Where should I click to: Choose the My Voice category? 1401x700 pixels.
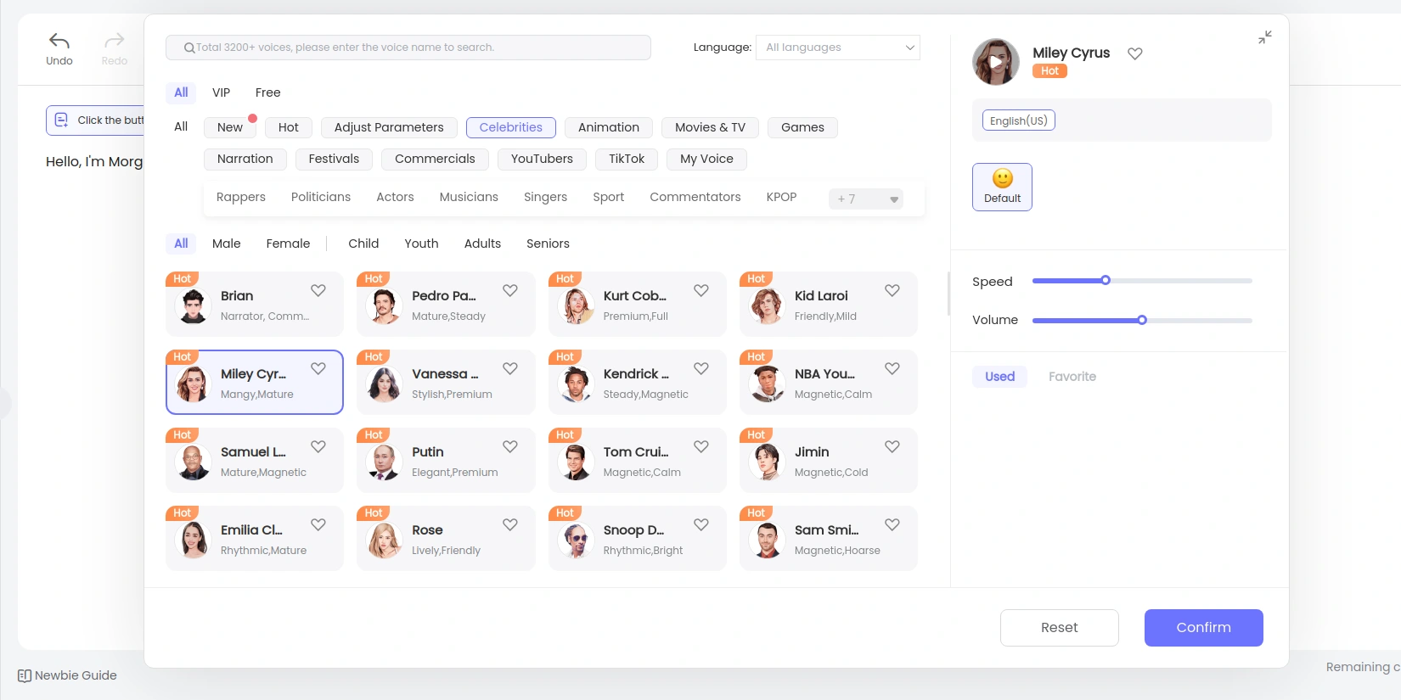pyautogui.click(x=706, y=159)
